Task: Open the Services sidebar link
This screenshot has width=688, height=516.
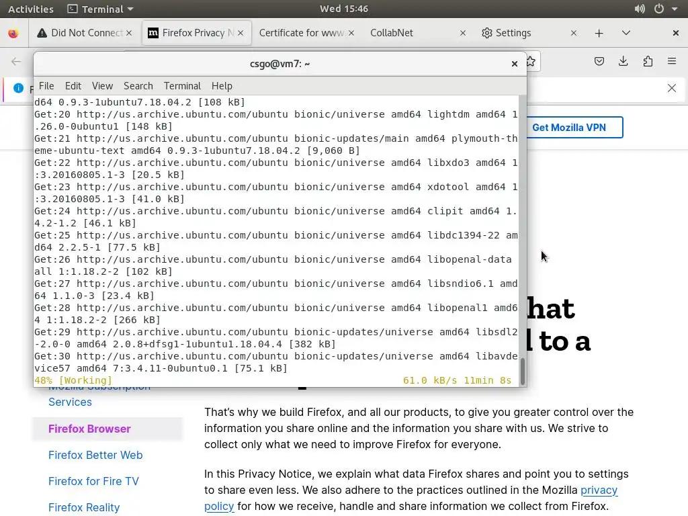Action: [70, 402]
